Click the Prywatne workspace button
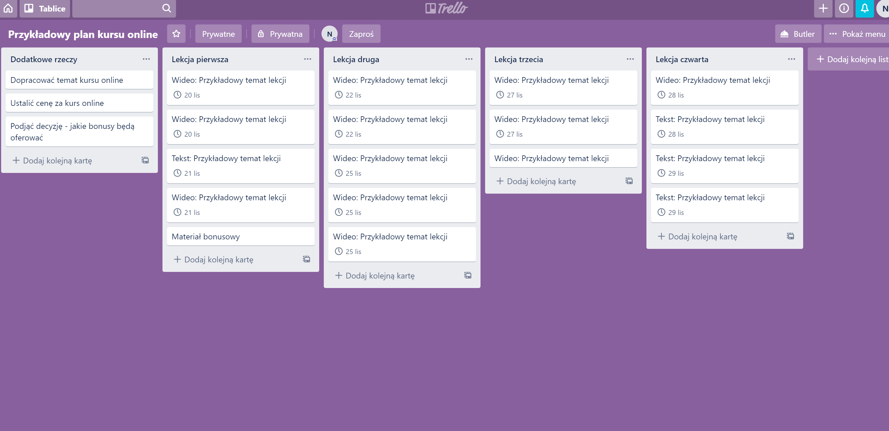The width and height of the screenshot is (889, 431). (x=218, y=34)
